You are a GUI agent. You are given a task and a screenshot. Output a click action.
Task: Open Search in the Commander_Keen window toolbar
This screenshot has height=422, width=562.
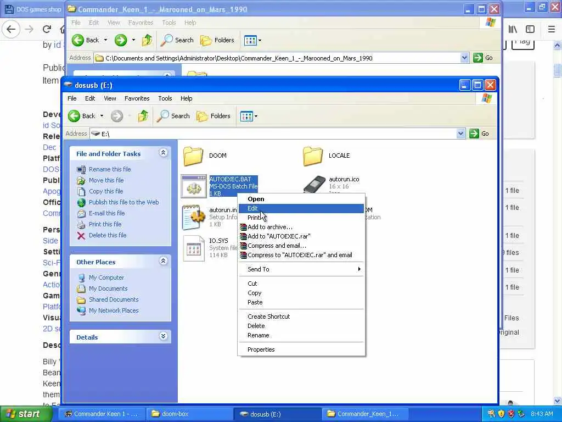[177, 40]
